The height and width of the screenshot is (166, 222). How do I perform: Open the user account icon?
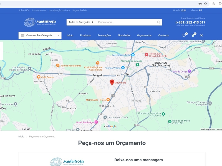(201, 35)
